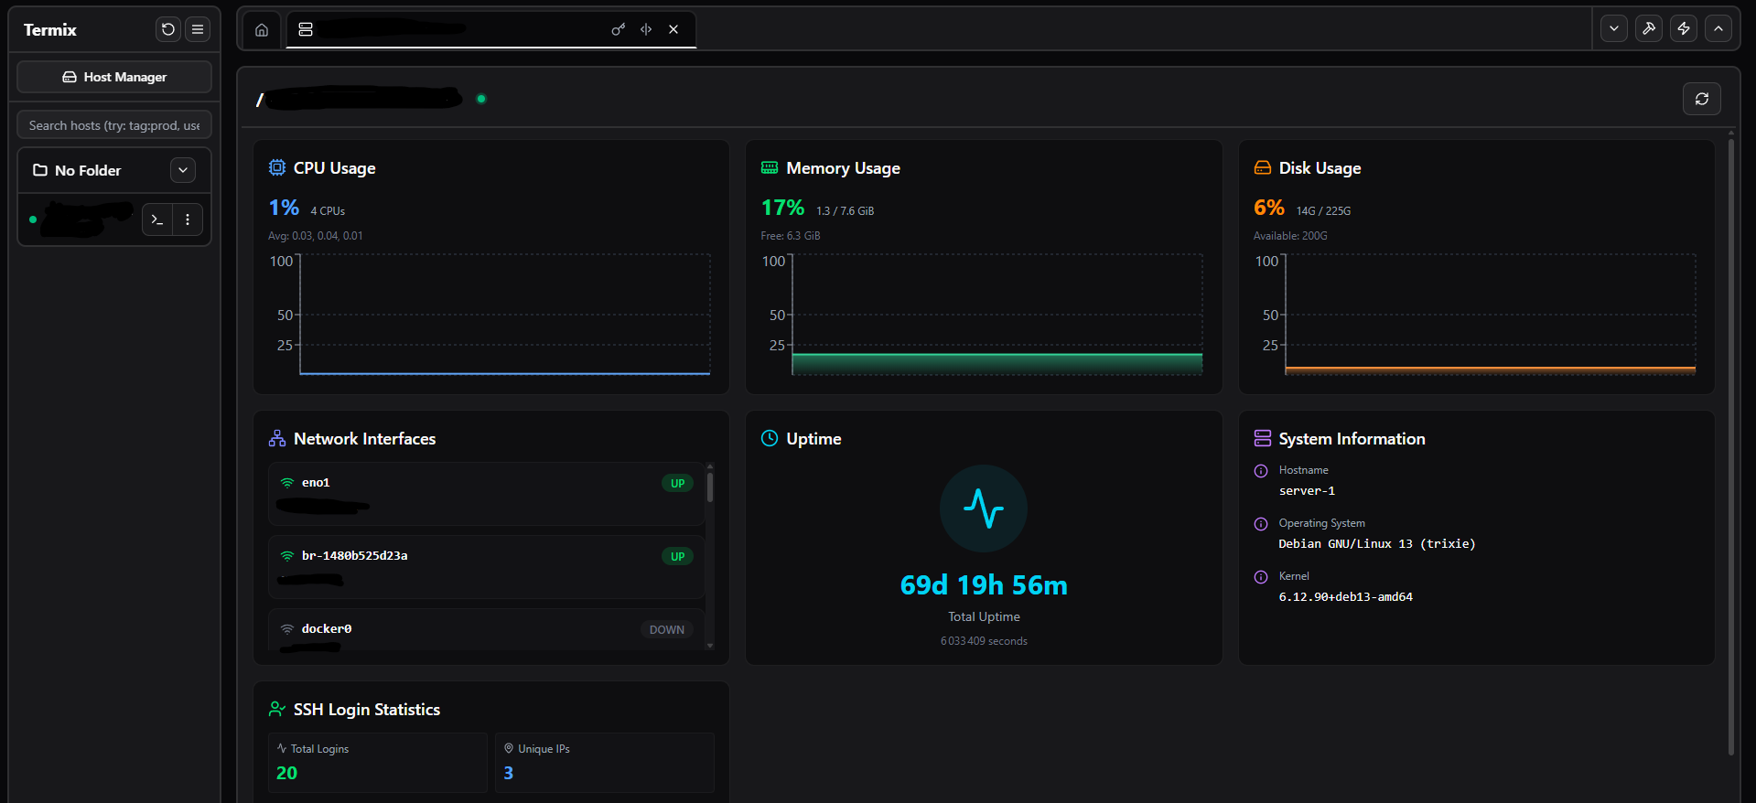Click the split view icon on the server tab

pyautogui.click(x=646, y=29)
